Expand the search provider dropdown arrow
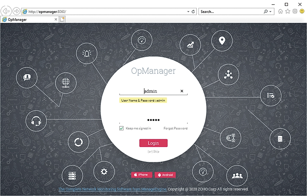 271,12
